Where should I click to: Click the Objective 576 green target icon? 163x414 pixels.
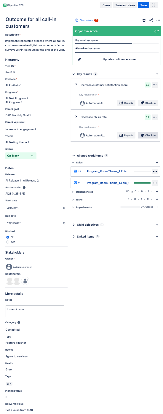[5, 5]
